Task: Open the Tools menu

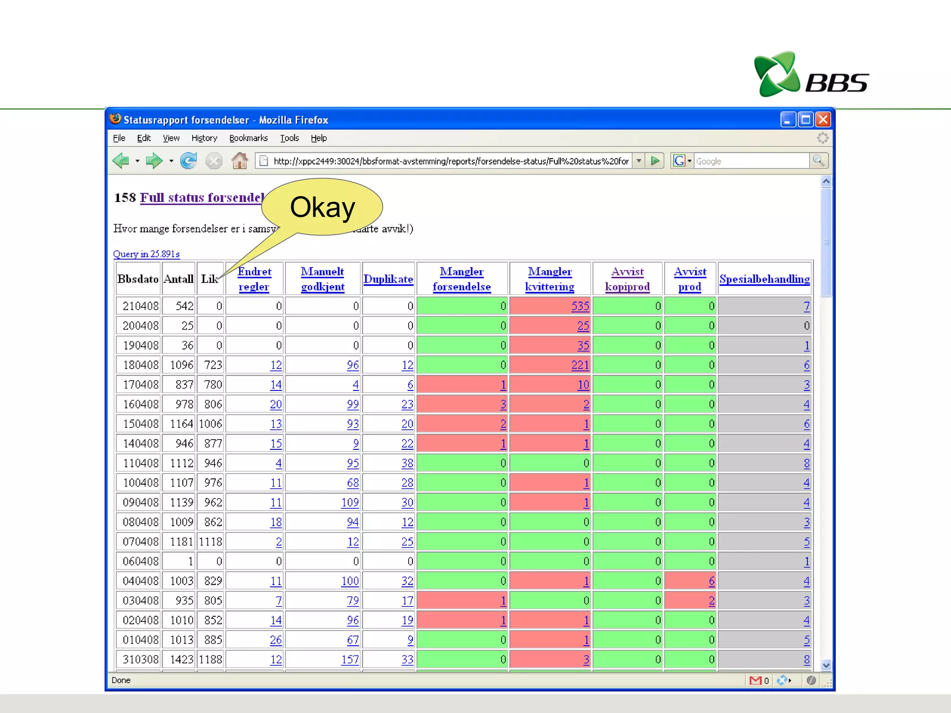Action: click(289, 138)
